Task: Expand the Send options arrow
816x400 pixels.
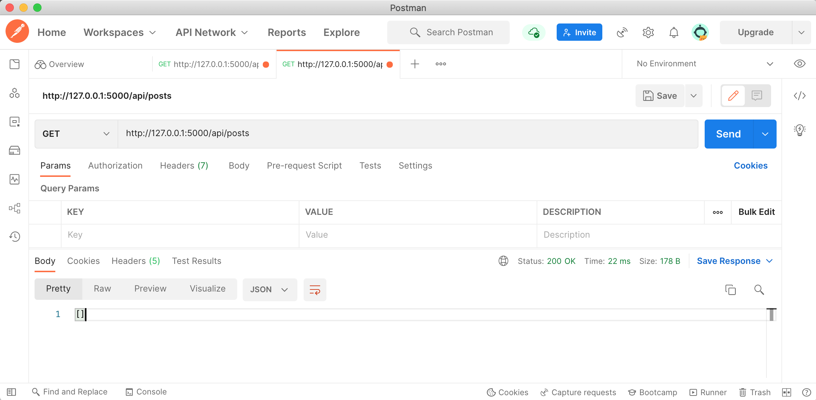Action: 765,134
